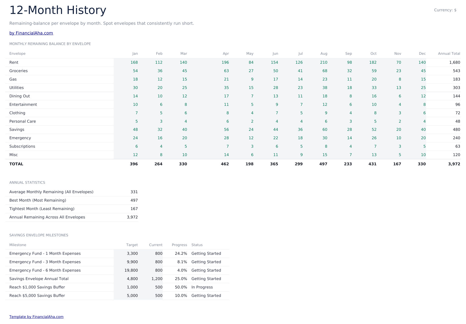
Task: Click Reach $5,000 Savings Buffer milestone
Action: [x=37, y=296]
